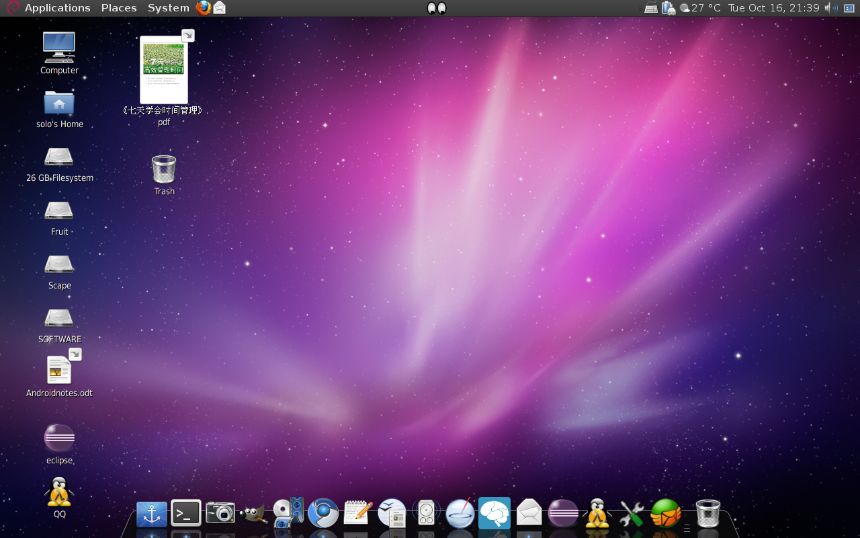Viewport: 860px width, 538px height.
Task: Click the anchor icon in the dock
Action: 152,514
